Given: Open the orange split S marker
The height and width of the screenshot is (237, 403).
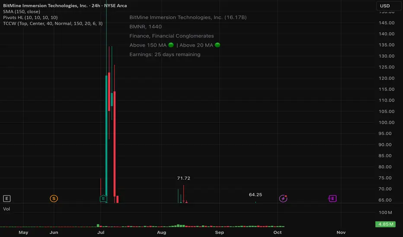Looking at the screenshot, I should (x=54, y=199).
